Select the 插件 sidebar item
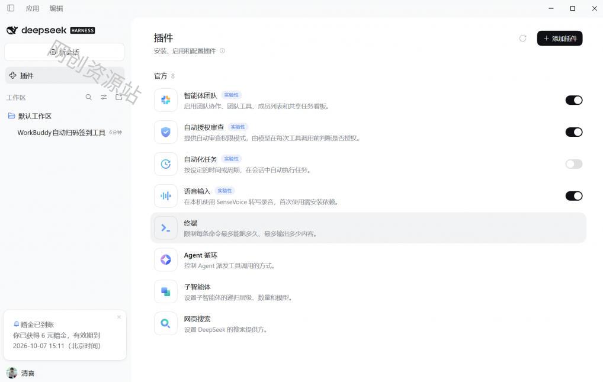603x382 pixels. [x=65, y=75]
